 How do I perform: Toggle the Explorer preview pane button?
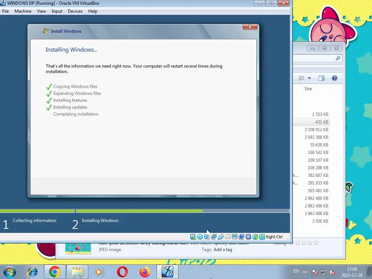pos(322,78)
